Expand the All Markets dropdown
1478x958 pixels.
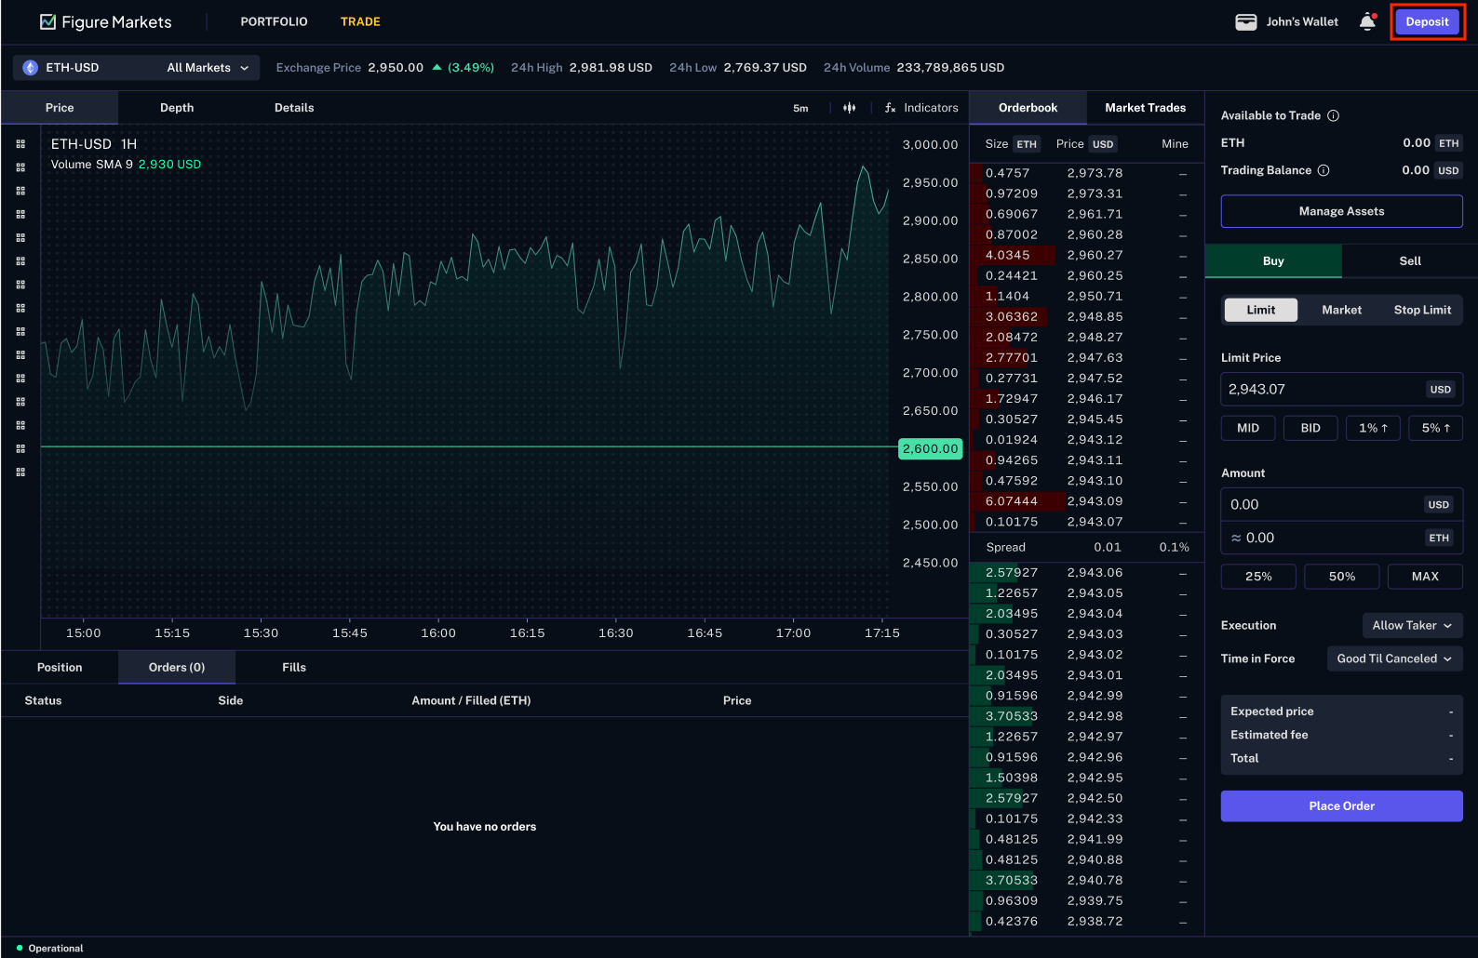(208, 68)
